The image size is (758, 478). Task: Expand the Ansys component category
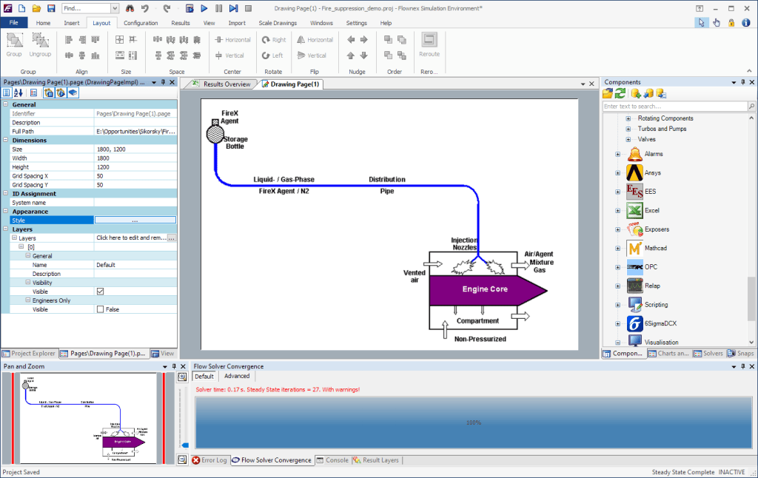click(618, 173)
